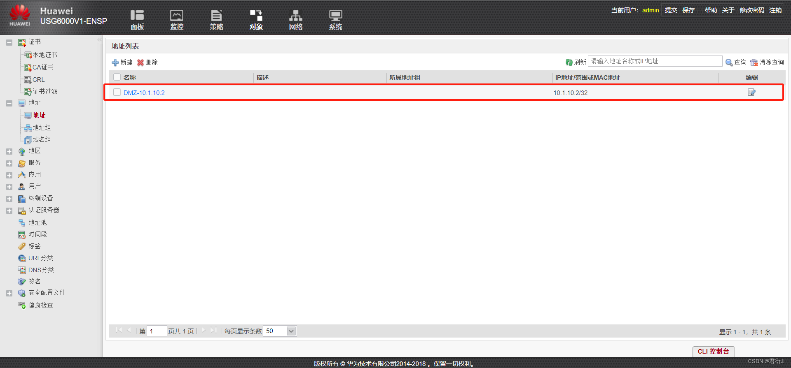Sort by IP地址/范围或MAC地址 column header
The image size is (791, 368).
click(587, 77)
